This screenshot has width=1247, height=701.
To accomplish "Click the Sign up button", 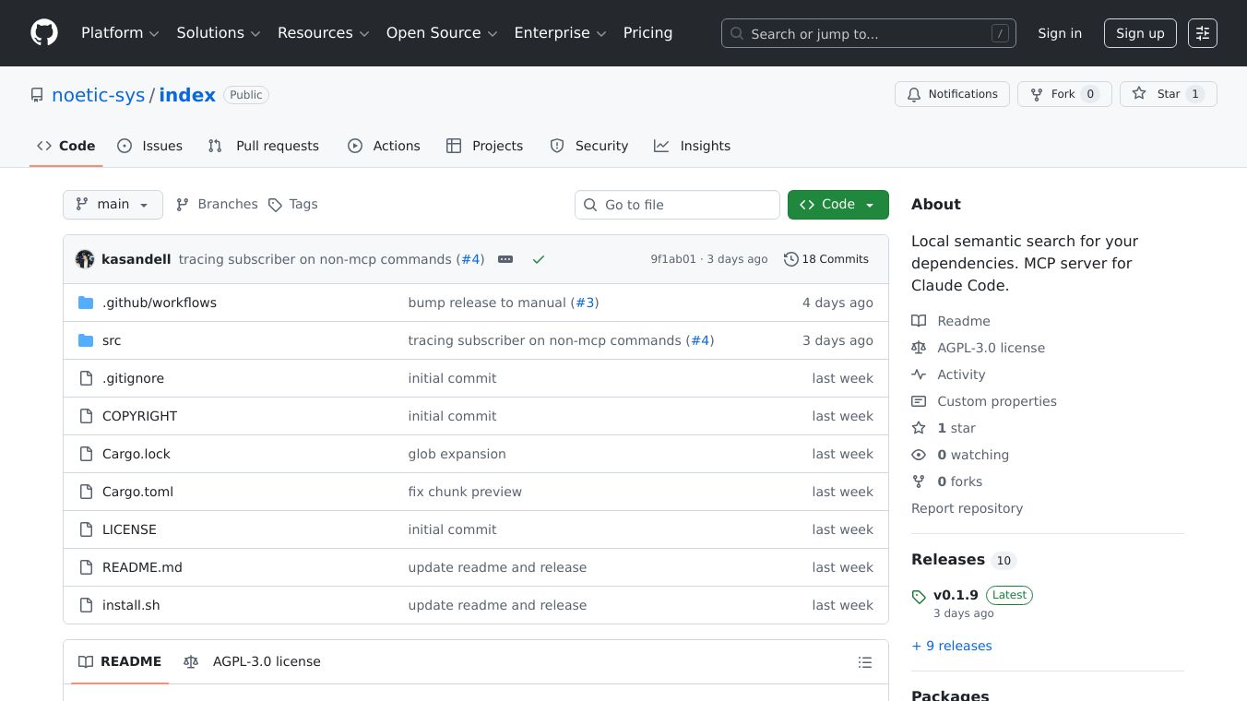I will coord(1139,33).
